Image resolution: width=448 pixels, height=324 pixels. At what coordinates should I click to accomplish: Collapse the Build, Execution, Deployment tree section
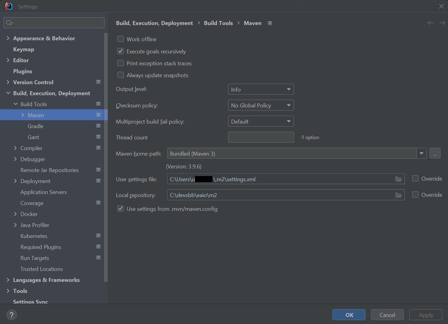point(8,93)
